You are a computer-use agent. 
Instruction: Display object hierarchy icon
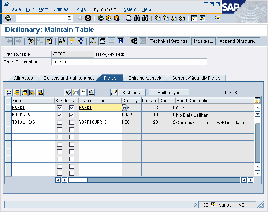point(93,41)
